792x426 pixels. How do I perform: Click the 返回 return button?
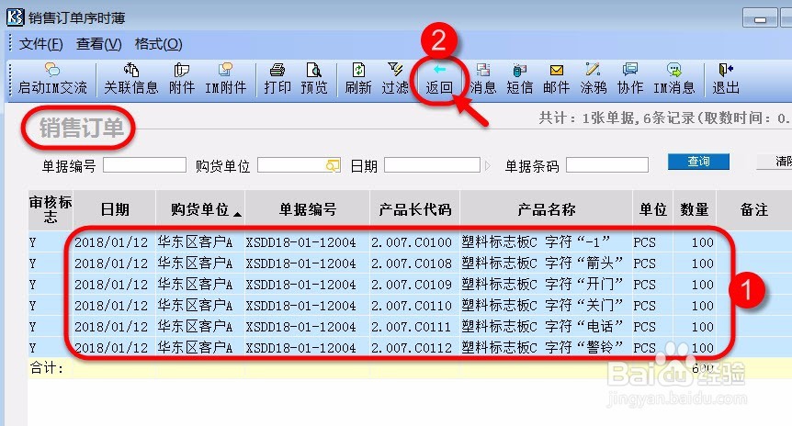[439, 79]
